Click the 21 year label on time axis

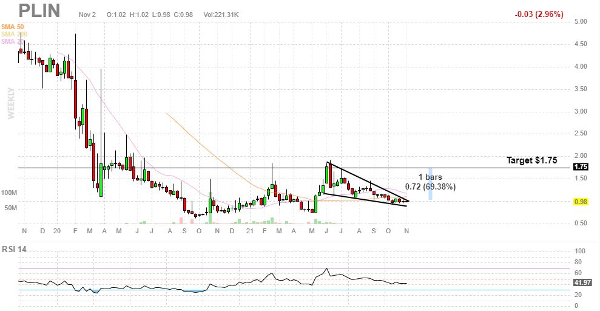pos(250,231)
